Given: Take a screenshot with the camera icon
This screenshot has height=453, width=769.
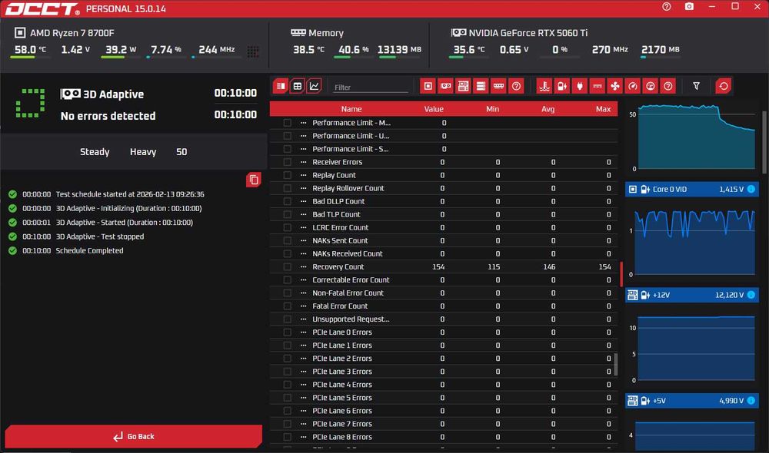Looking at the screenshot, I should tap(689, 7).
